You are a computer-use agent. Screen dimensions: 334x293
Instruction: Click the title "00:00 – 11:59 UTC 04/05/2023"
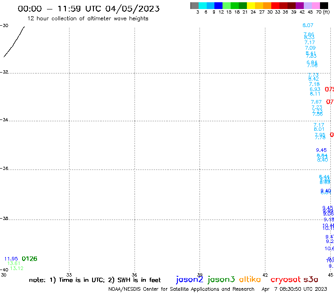tap(88, 9)
